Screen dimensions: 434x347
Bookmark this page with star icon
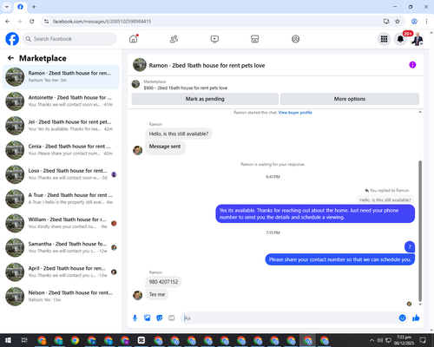click(398, 22)
